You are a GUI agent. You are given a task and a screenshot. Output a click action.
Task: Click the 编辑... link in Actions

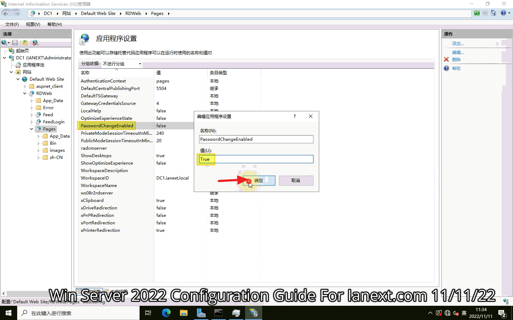[x=458, y=52]
